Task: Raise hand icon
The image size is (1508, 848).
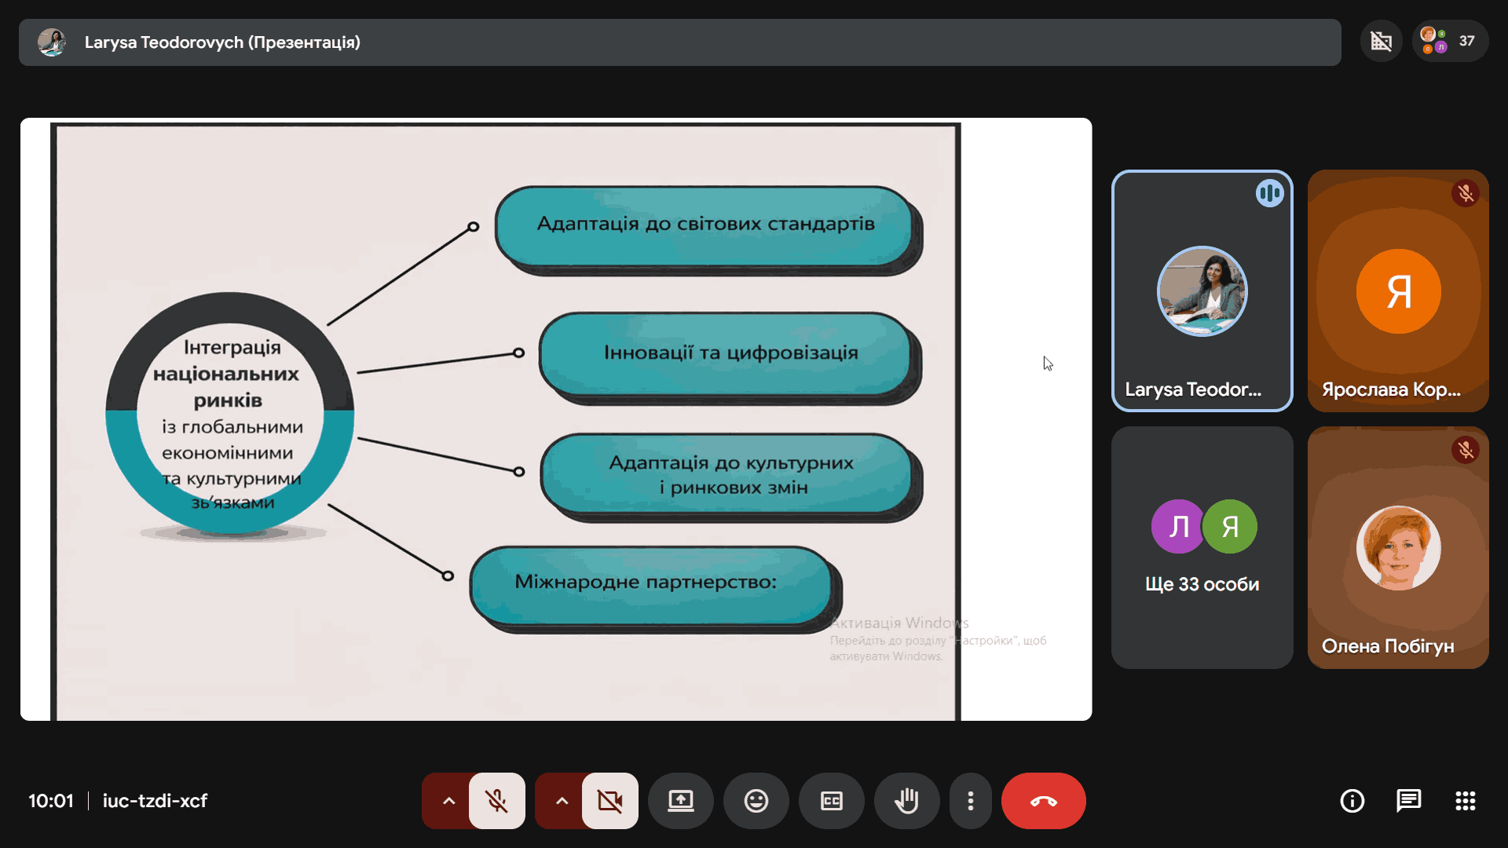Action: [906, 801]
